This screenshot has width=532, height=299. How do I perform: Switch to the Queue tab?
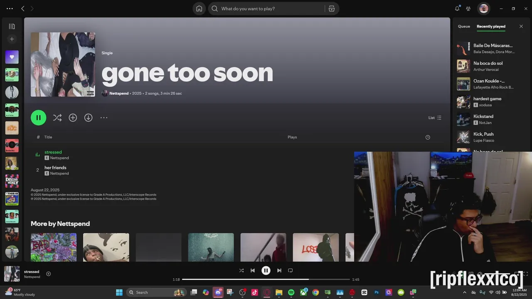click(x=464, y=26)
